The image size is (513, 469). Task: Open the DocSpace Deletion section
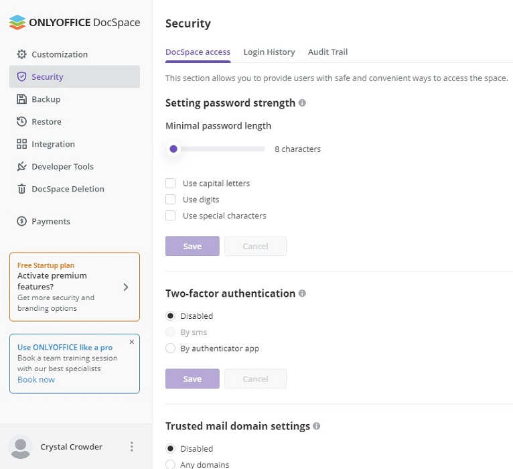click(x=74, y=189)
